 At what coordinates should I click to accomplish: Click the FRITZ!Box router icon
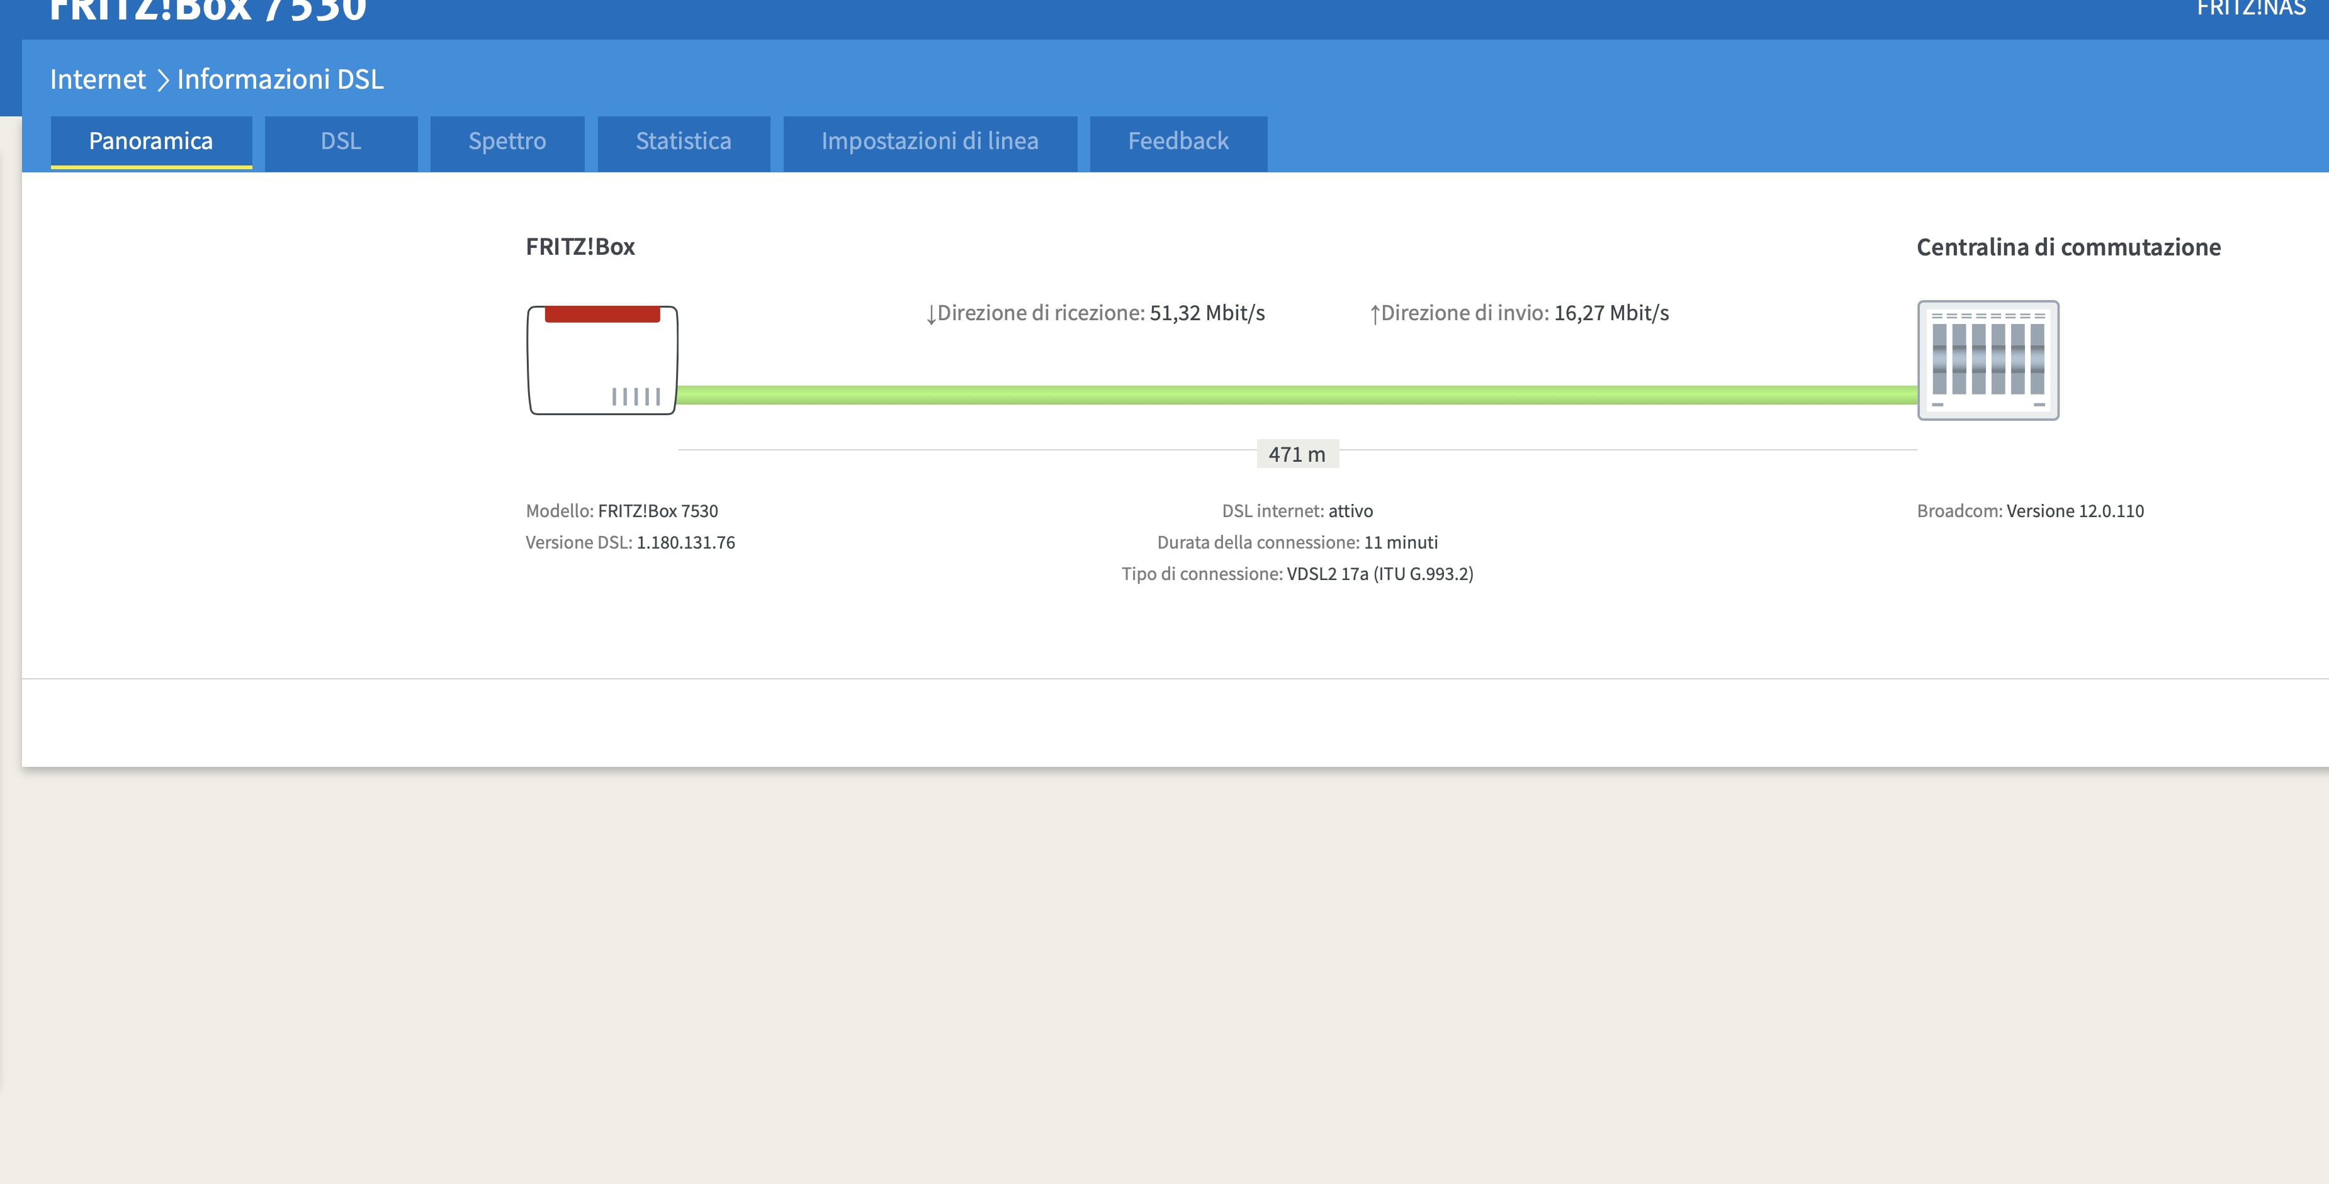pos(602,360)
